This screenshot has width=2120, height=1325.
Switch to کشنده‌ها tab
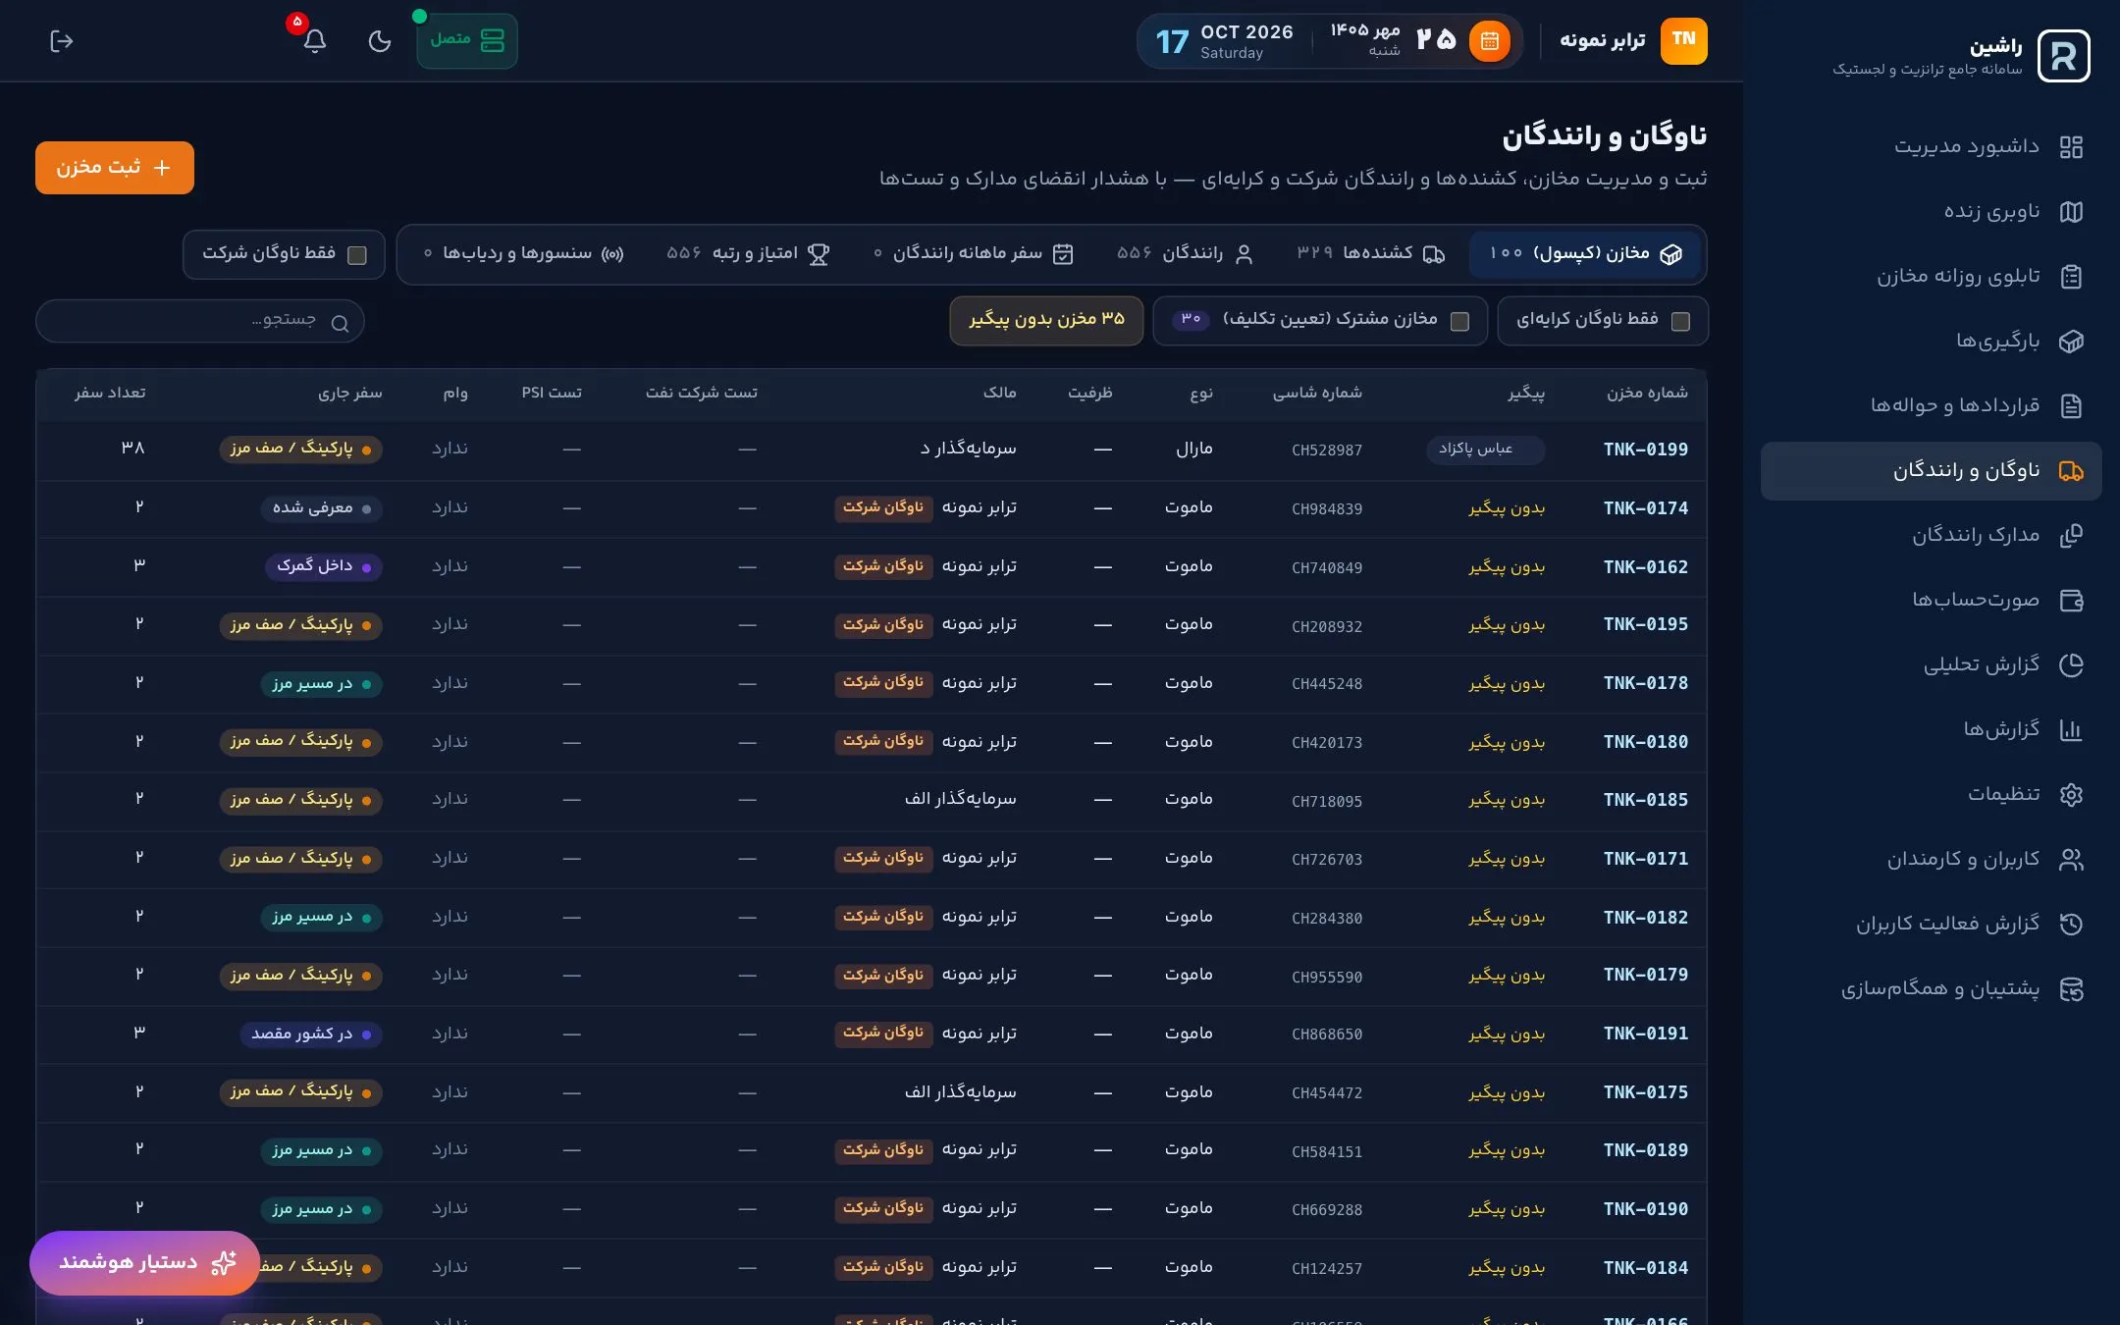[x=1370, y=254]
